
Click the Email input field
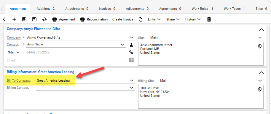click(x=76, y=60)
